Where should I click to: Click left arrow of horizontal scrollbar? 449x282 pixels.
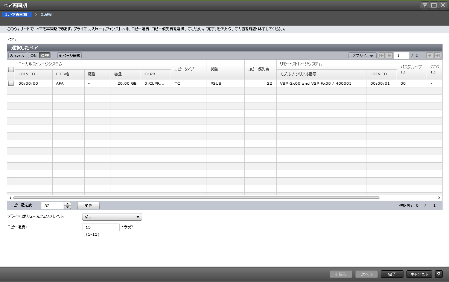[x=10, y=198]
